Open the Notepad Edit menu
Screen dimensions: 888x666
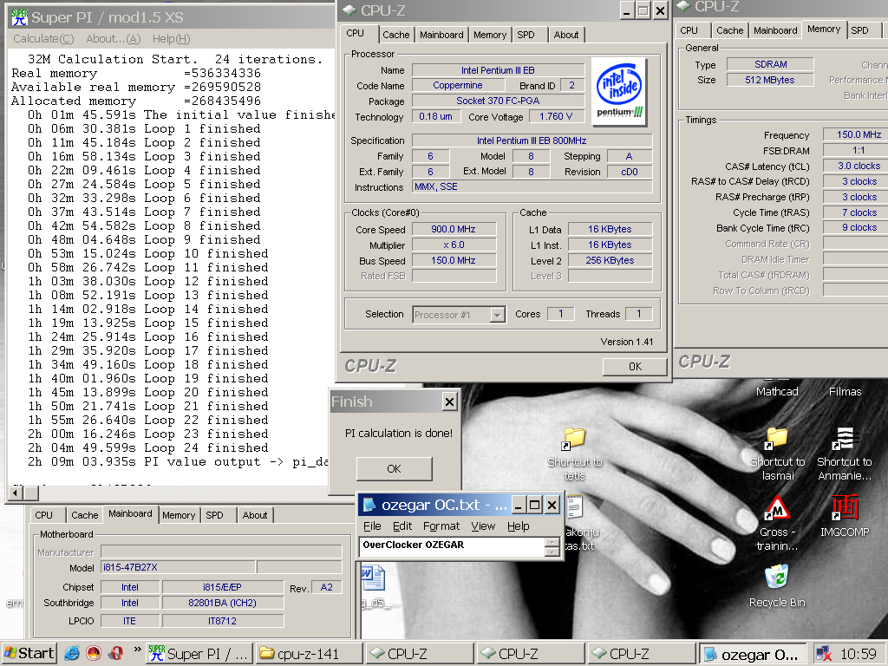click(402, 526)
